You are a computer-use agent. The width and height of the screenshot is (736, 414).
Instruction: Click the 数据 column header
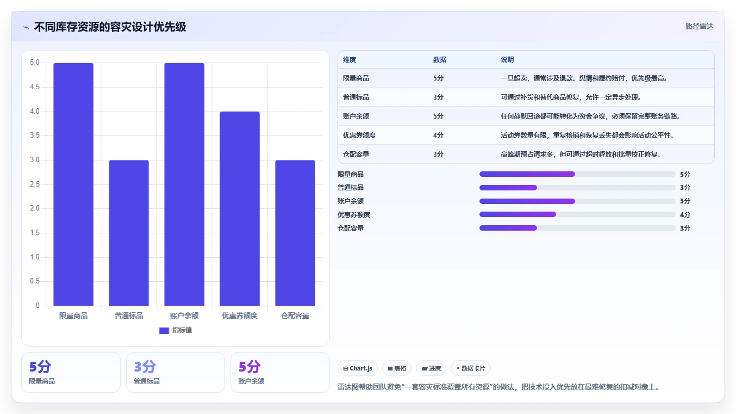(x=440, y=60)
